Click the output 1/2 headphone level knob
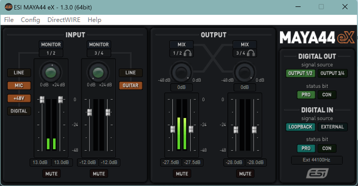The height and width of the screenshot is (186, 358). click(x=181, y=73)
